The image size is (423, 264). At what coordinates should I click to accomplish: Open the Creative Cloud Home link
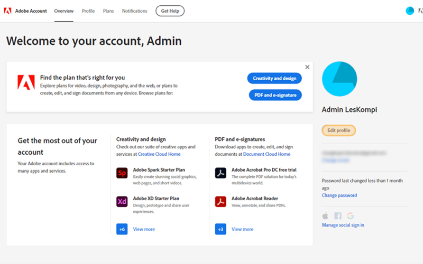pyautogui.click(x=159, y=154)
